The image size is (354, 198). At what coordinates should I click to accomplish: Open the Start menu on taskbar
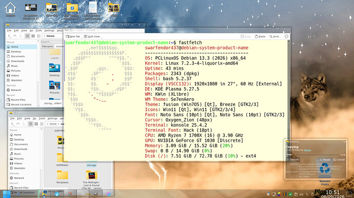coord(7,194)
